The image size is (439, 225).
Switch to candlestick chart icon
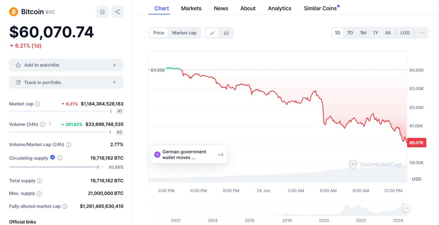coord(226,33)
